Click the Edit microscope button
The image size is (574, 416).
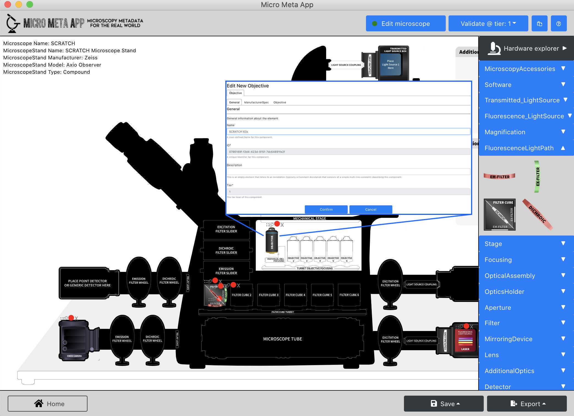coord(406,24)
